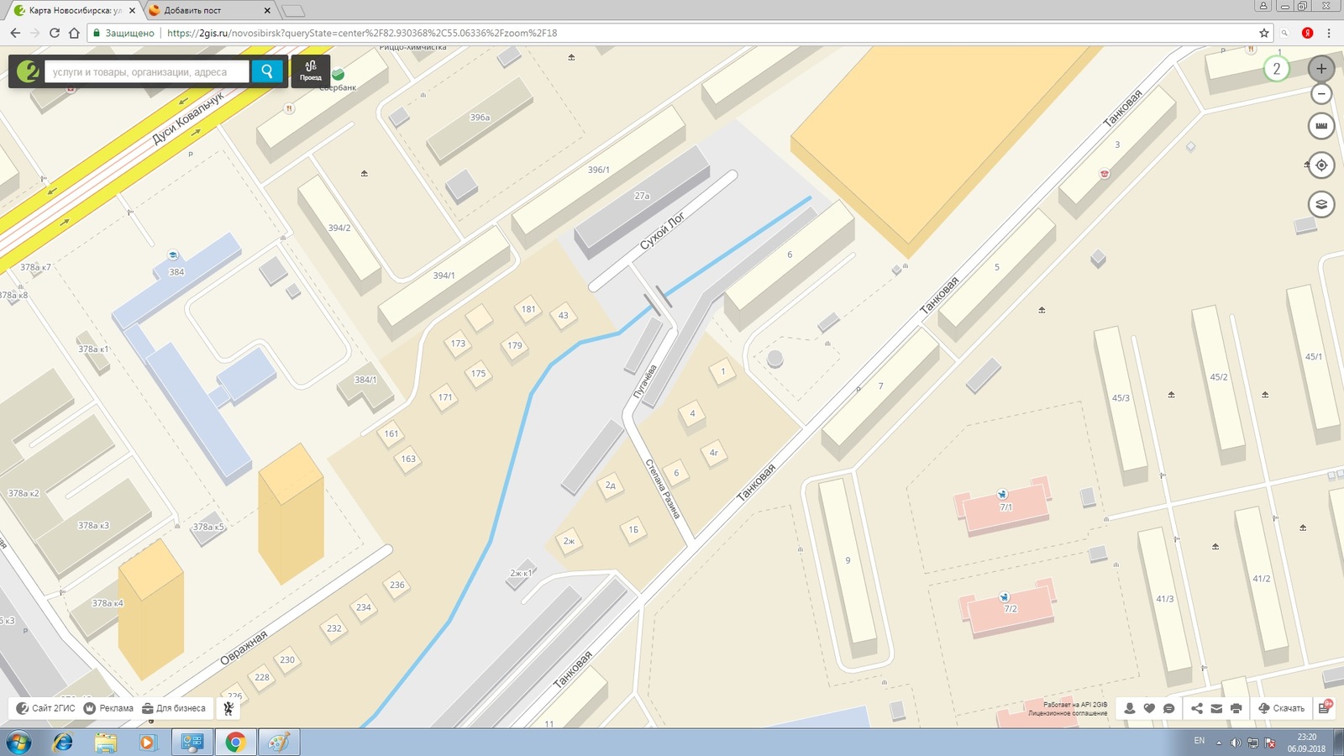This screenshot has width=1344, height=756.
Task: Open Windows Explorer from the taskbar
Action: 105,743
